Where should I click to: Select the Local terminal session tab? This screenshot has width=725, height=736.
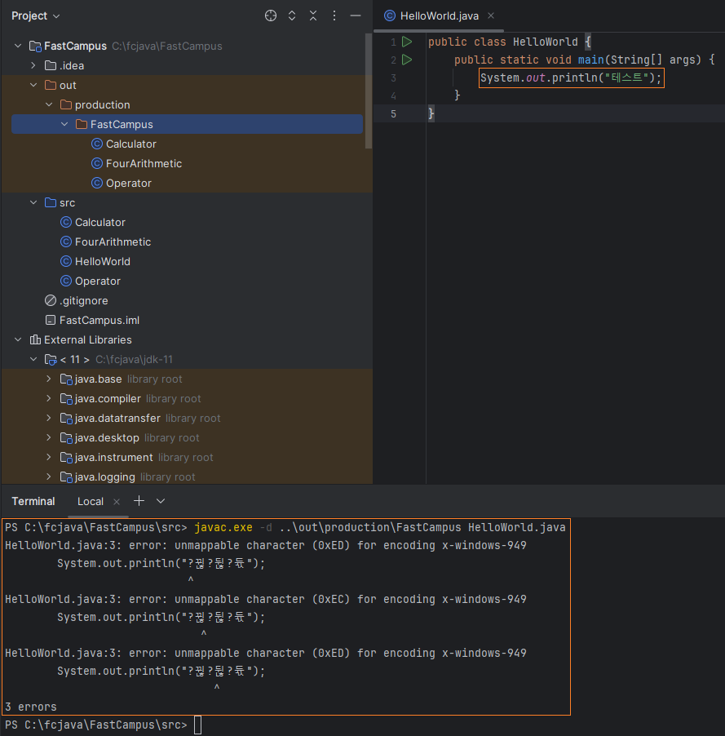pos(90,501)
